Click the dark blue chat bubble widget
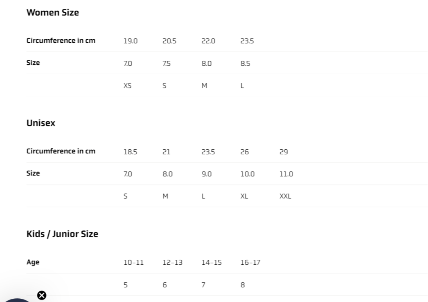Screen dimensions: 428x302 click(16, 300)
